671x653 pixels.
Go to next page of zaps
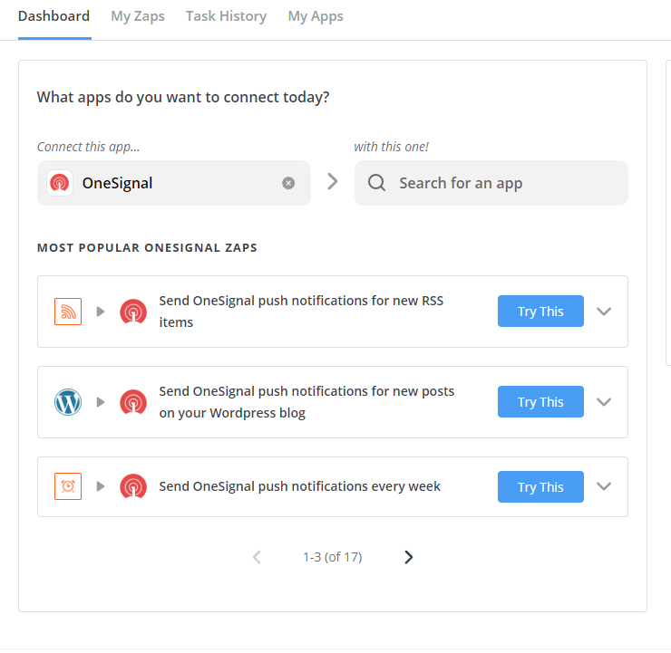point(408,557)
